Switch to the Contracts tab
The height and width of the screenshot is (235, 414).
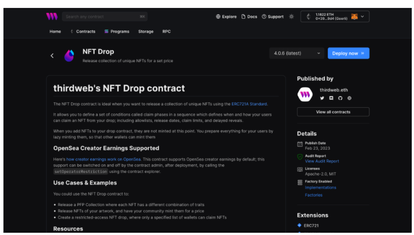pyautogui.click(x=83, y=32)
